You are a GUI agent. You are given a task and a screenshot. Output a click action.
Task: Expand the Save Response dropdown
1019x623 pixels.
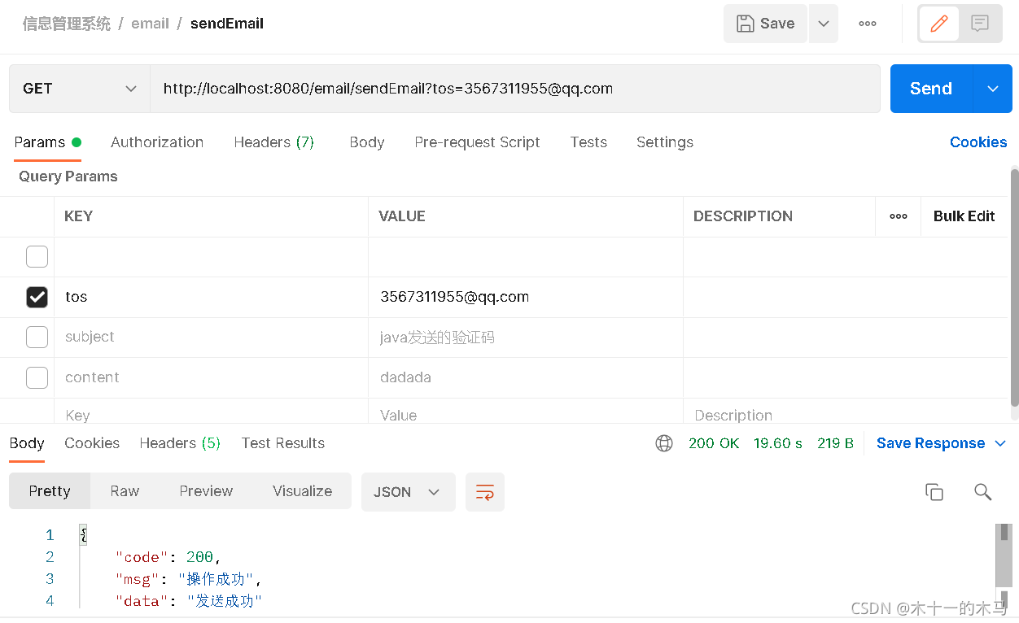(1000, 443)
